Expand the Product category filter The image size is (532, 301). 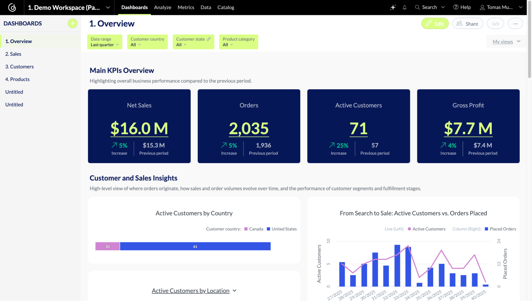pos(238,42)
